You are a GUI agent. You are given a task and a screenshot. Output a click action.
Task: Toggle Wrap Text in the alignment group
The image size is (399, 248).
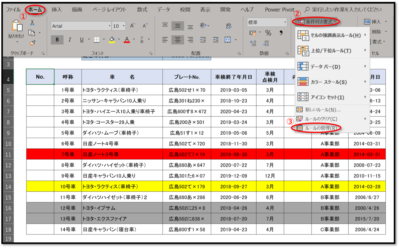tap(229, 26)
